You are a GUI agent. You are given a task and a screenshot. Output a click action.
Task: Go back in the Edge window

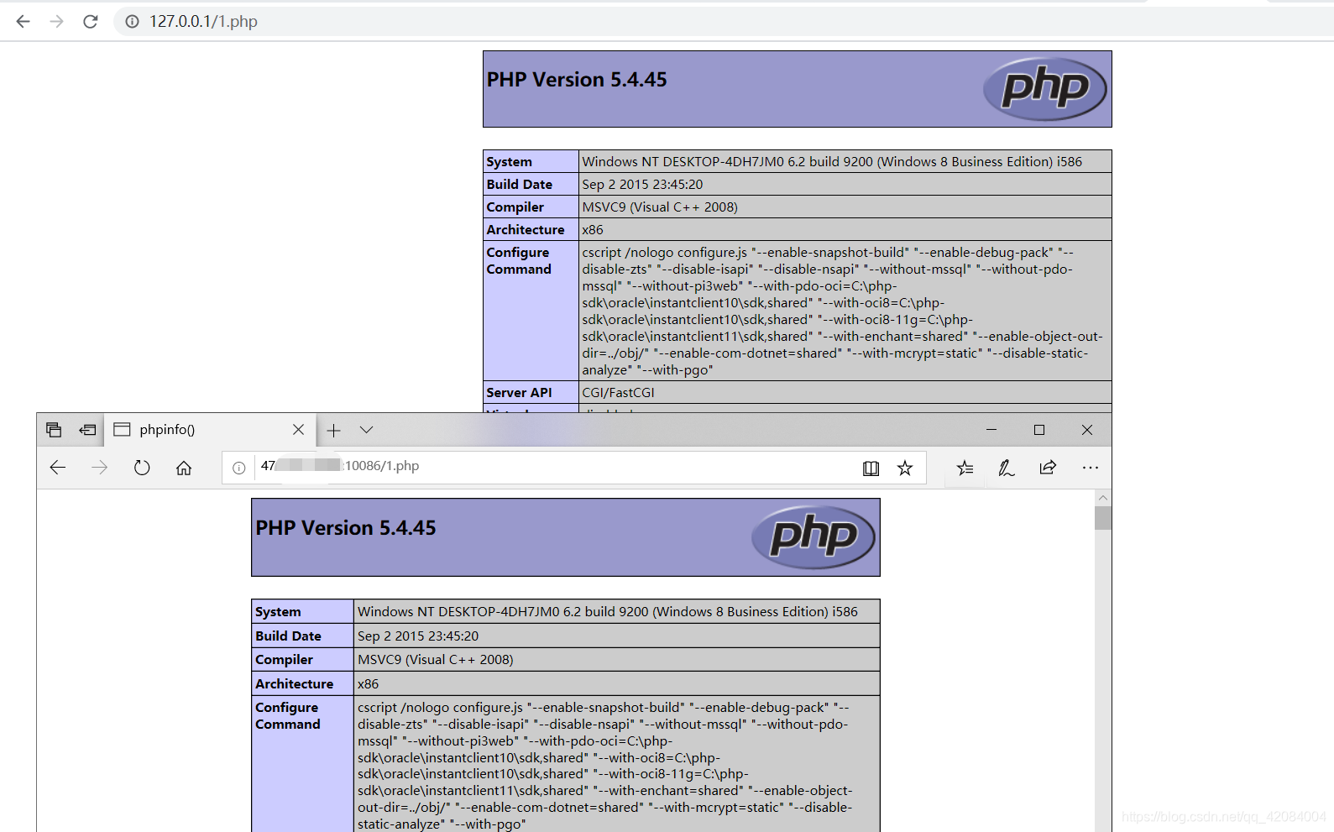[x=58, y=468]
